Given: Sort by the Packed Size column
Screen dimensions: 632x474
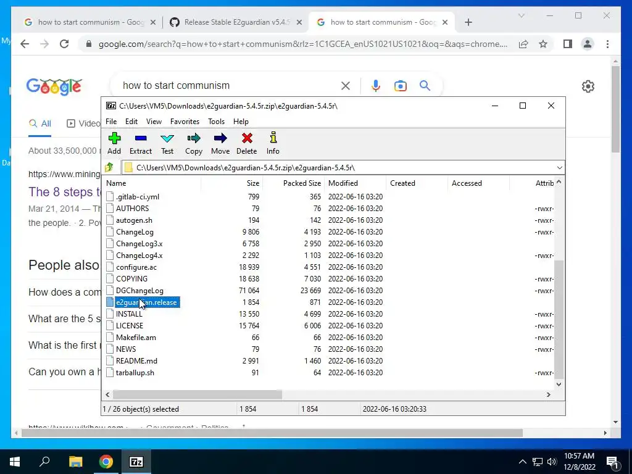Looking at the screenshot, I should click(302, 183).
